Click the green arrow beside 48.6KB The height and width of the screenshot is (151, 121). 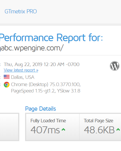point(118,130)
